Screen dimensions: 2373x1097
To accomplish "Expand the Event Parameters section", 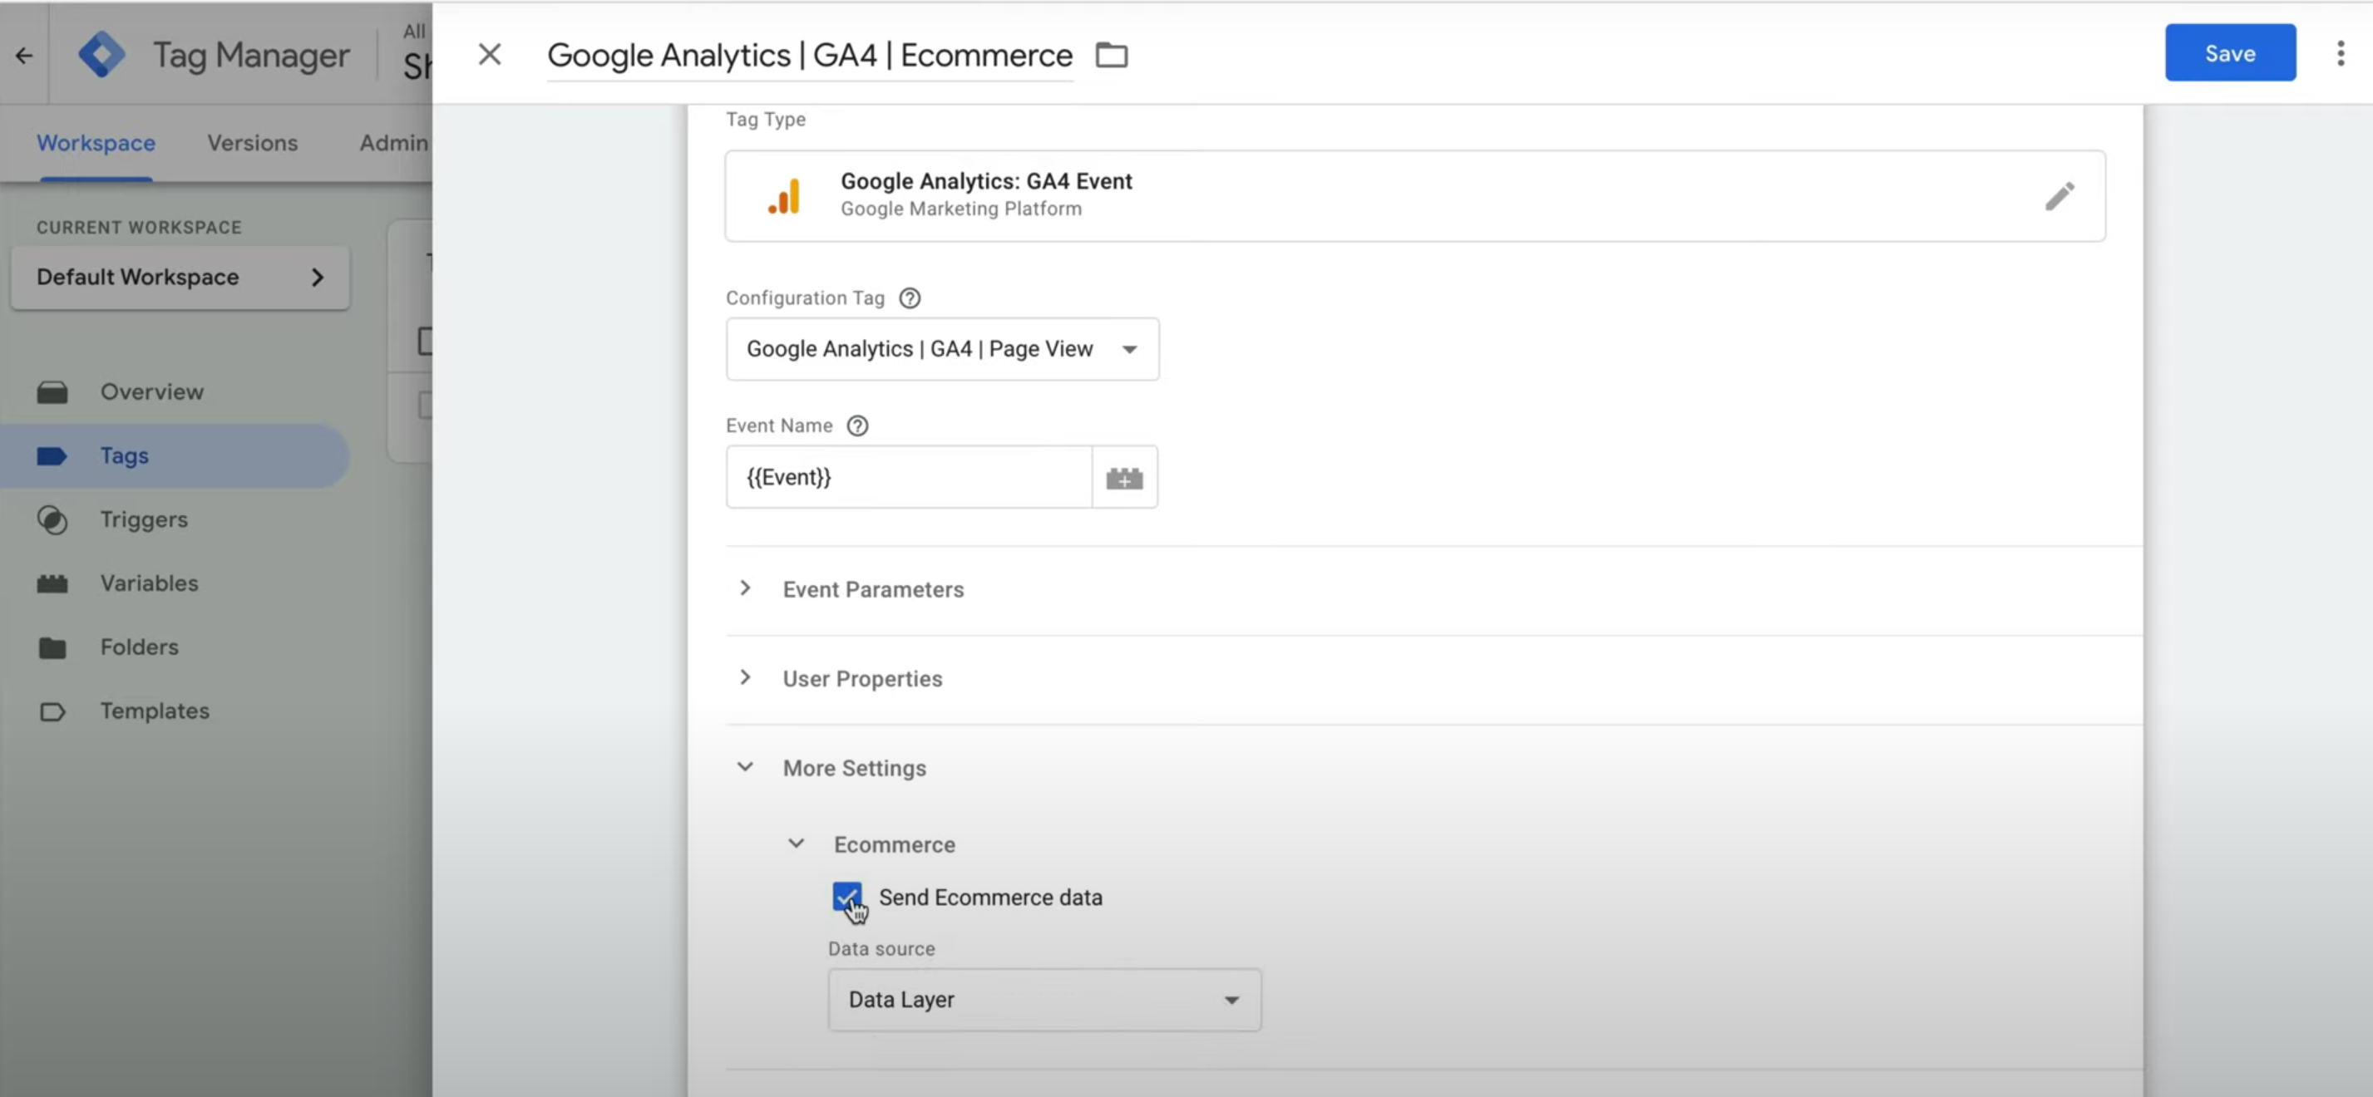I will click(x=745, y=588).
